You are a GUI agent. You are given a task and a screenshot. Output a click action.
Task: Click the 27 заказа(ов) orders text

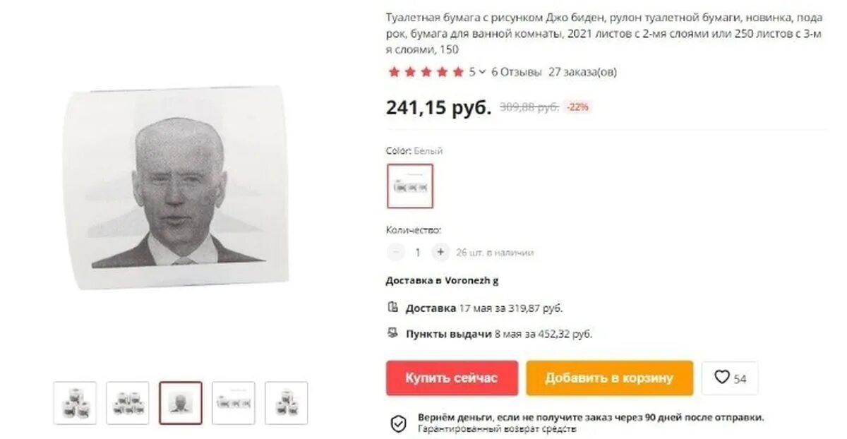point(582,71)
